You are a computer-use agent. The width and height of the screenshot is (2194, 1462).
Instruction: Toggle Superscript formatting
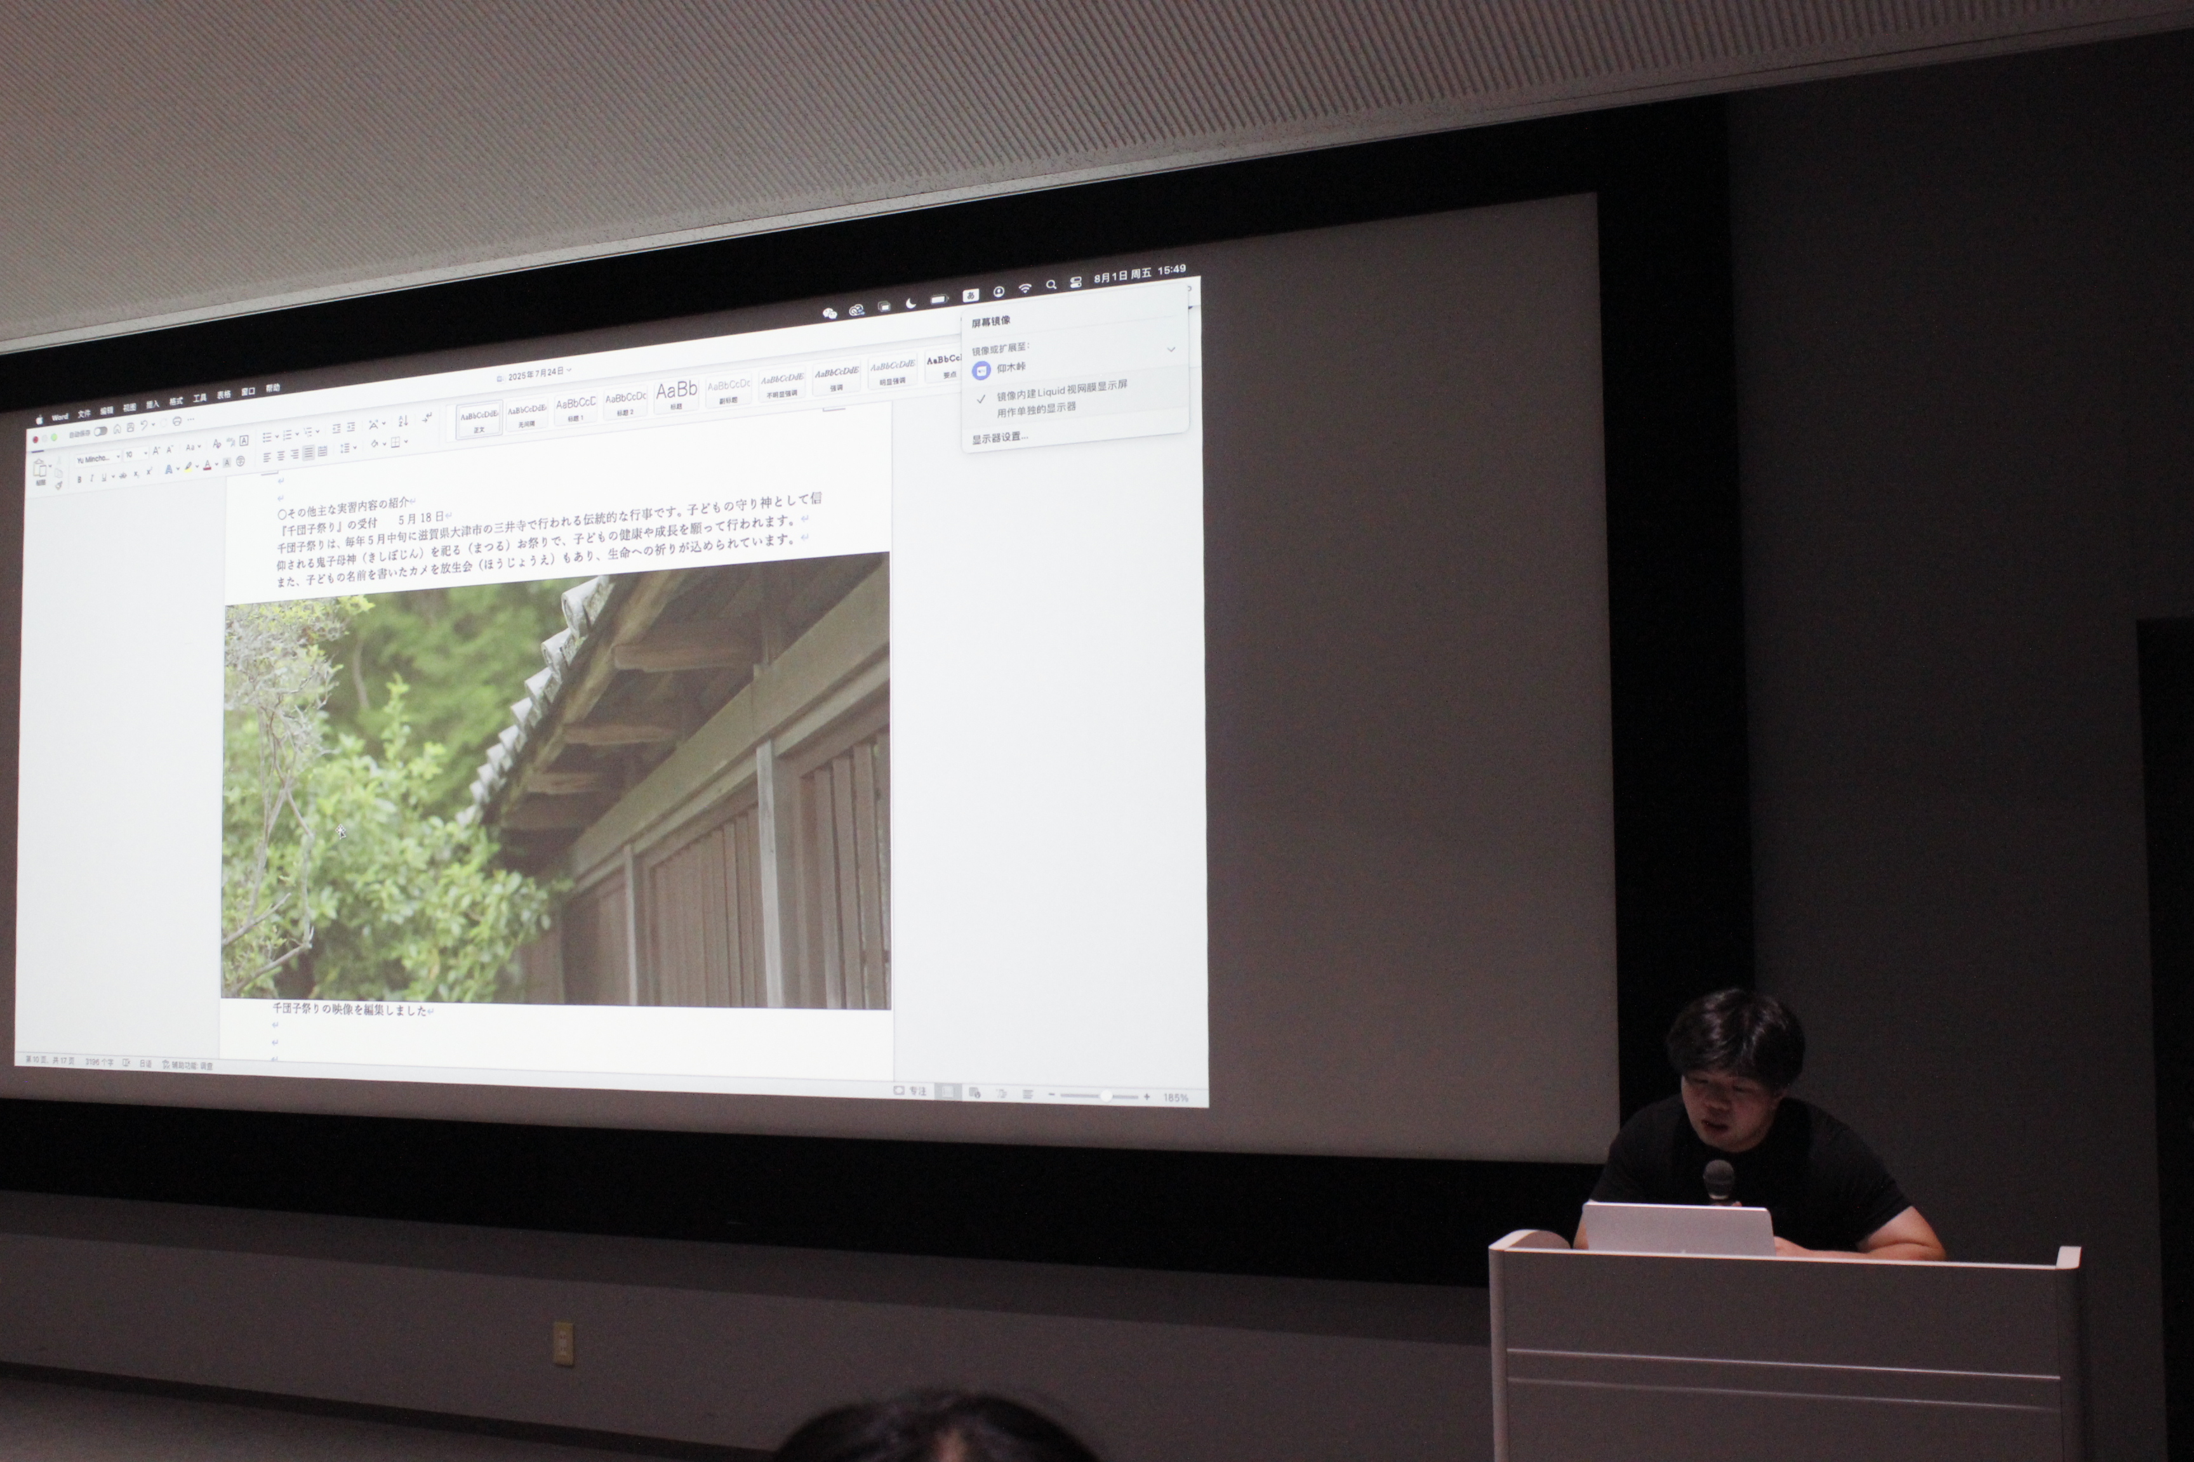(x=149, y=472)
